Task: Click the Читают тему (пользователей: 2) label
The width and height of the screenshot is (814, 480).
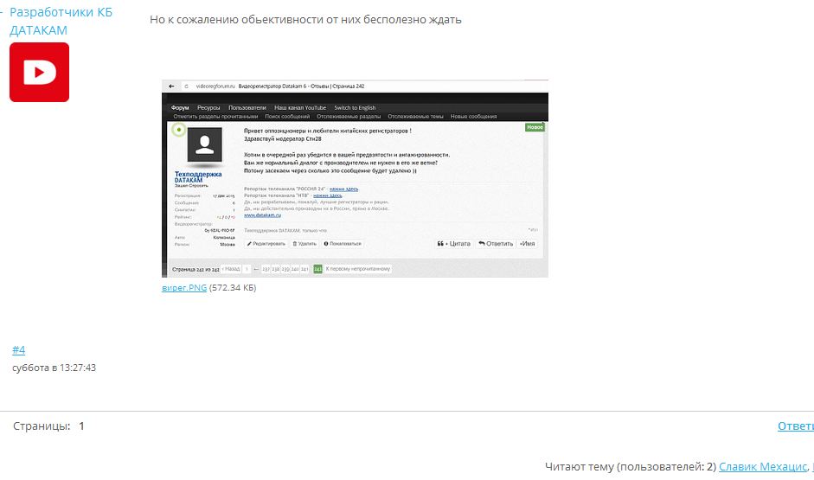Action: 631,466
